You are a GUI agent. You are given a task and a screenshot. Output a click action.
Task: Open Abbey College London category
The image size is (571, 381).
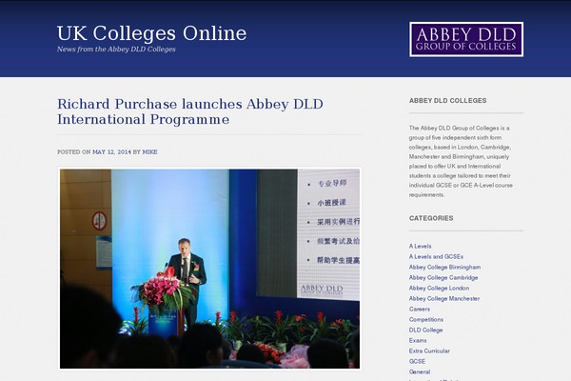tap(439, 288)
